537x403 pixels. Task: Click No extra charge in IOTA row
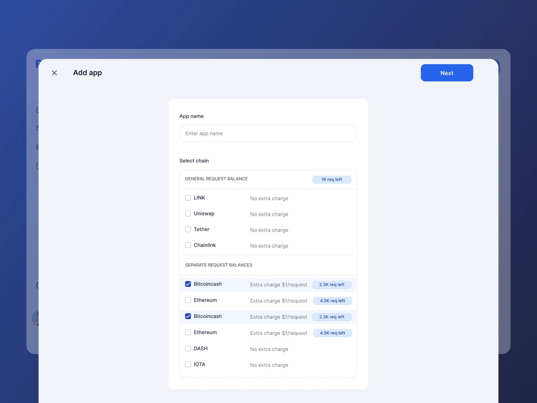(x=269, y=365)
